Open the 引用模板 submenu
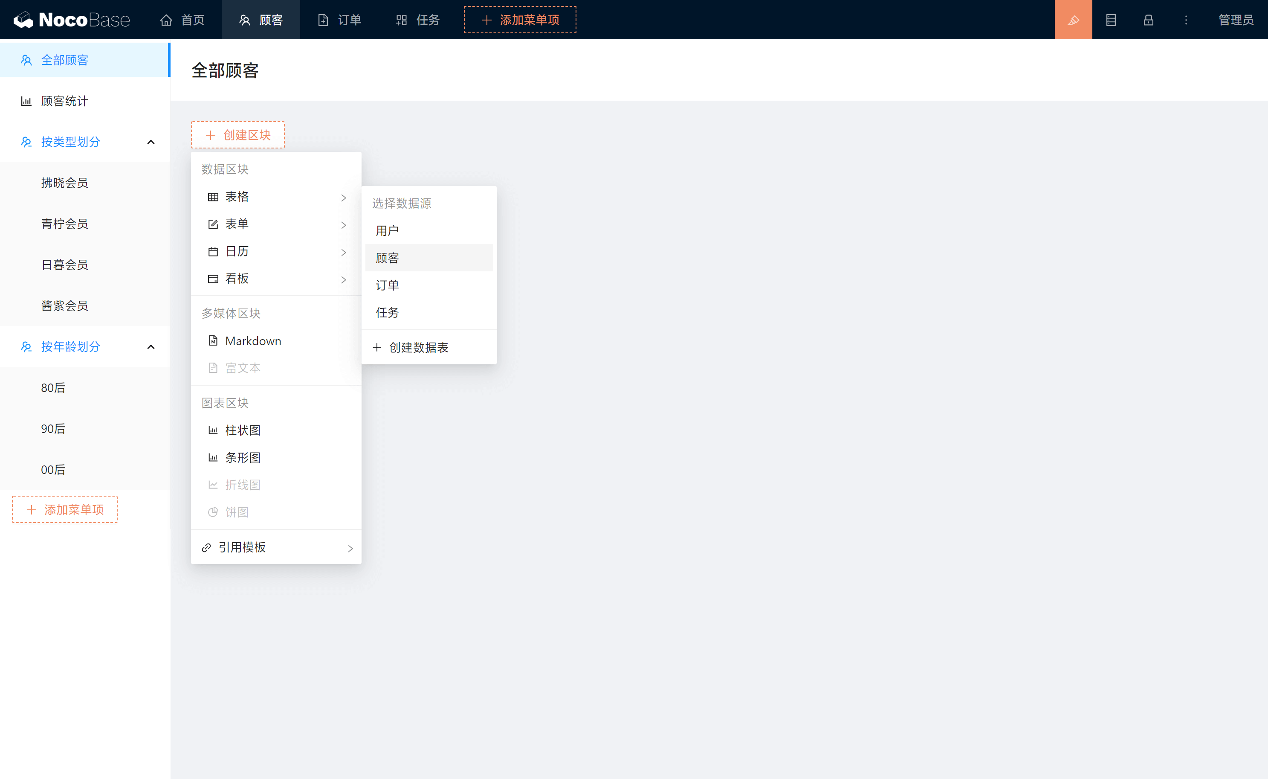This screenshot has height=779, width=1268. tap(243, 546)
